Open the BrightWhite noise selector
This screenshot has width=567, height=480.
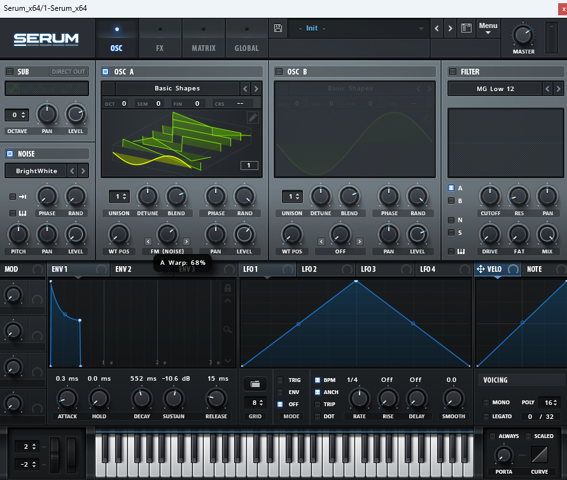(36, 171)
